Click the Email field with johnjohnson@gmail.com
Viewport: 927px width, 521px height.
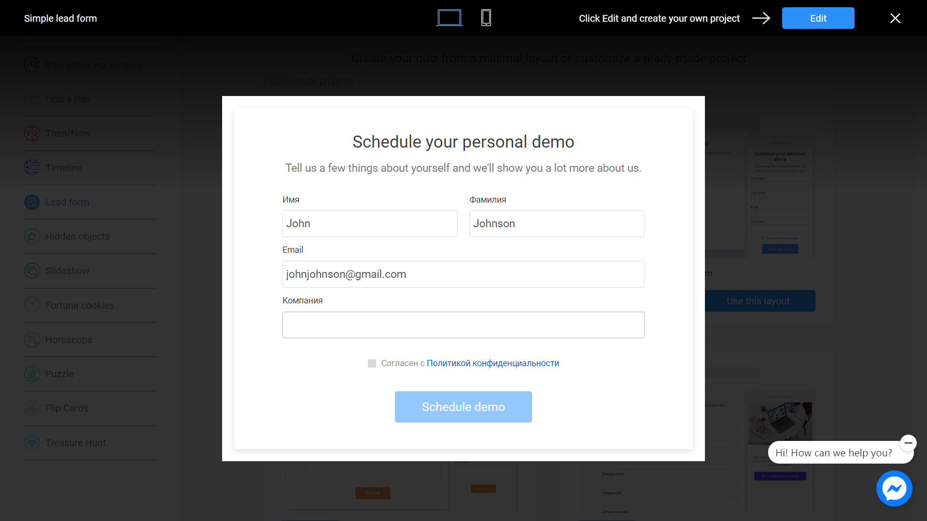(x=463, y=274)
